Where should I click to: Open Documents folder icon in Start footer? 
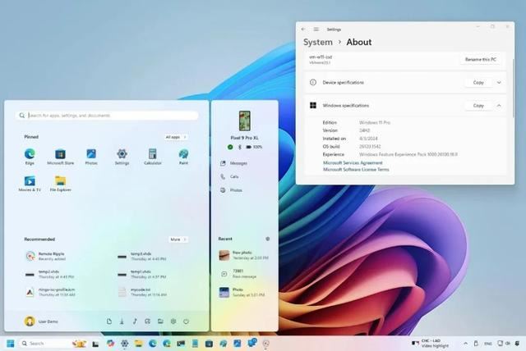point(109,321)
